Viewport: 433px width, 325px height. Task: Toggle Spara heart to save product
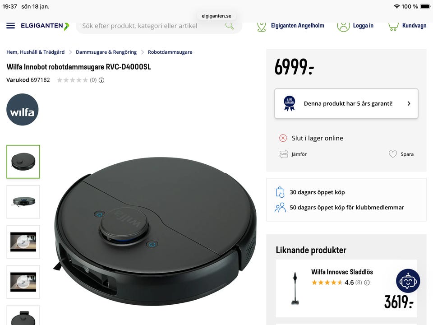pos(401,154)
